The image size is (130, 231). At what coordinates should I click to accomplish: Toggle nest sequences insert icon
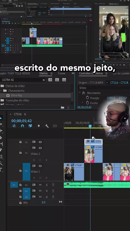(14, 126)
